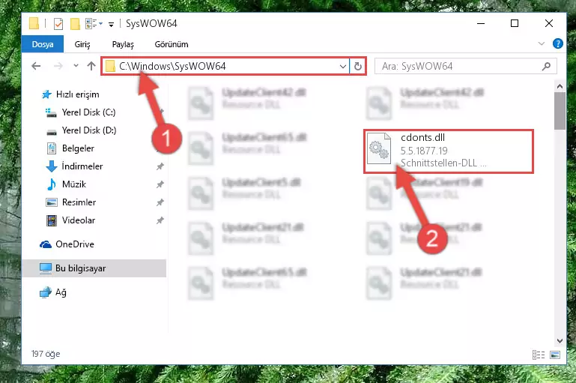
Task: Click the SysWOW64 title bar folder icon
Action: click(x=34, y=23)
